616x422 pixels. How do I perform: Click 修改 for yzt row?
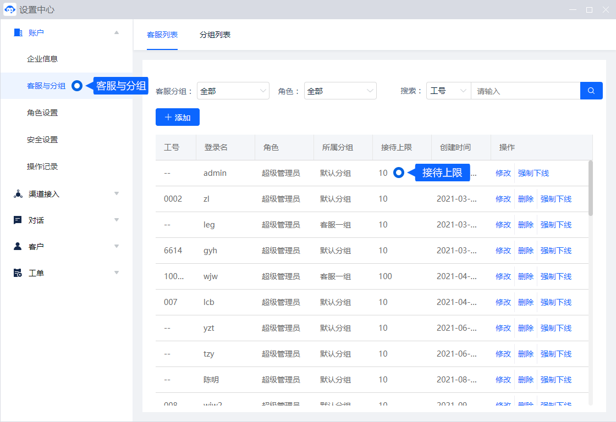503,328
